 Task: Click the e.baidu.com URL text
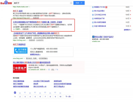[x=96, y=41]
